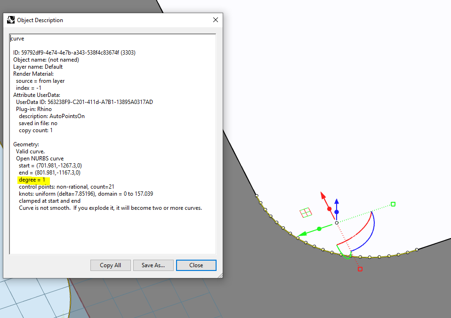Click the 'end = (801.981,-1167.3,0)' line

(x=50, y=173)
